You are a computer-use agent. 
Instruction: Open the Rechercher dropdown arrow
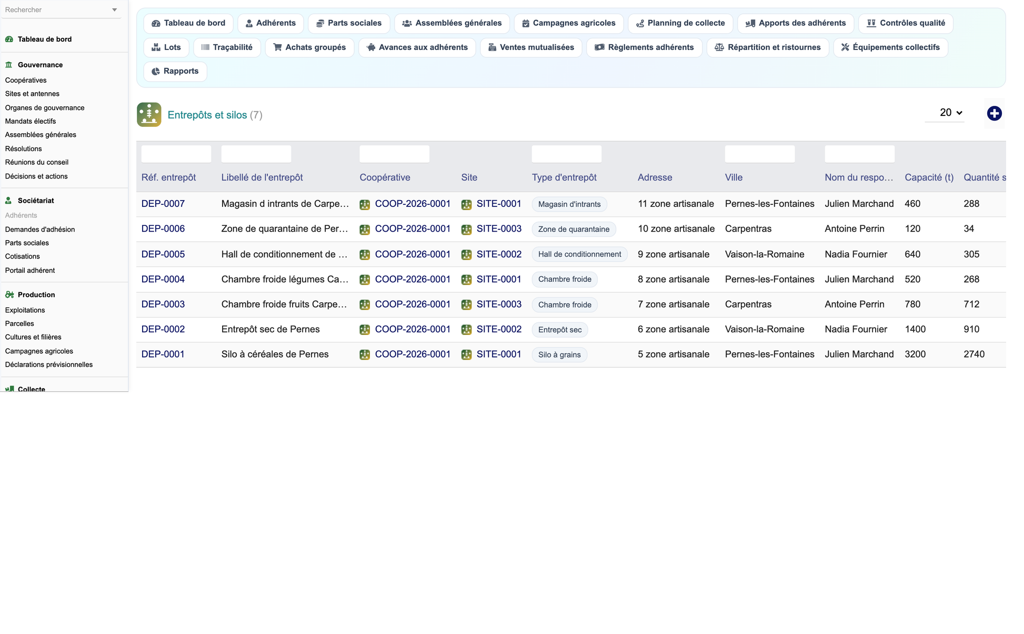point(114,10)
